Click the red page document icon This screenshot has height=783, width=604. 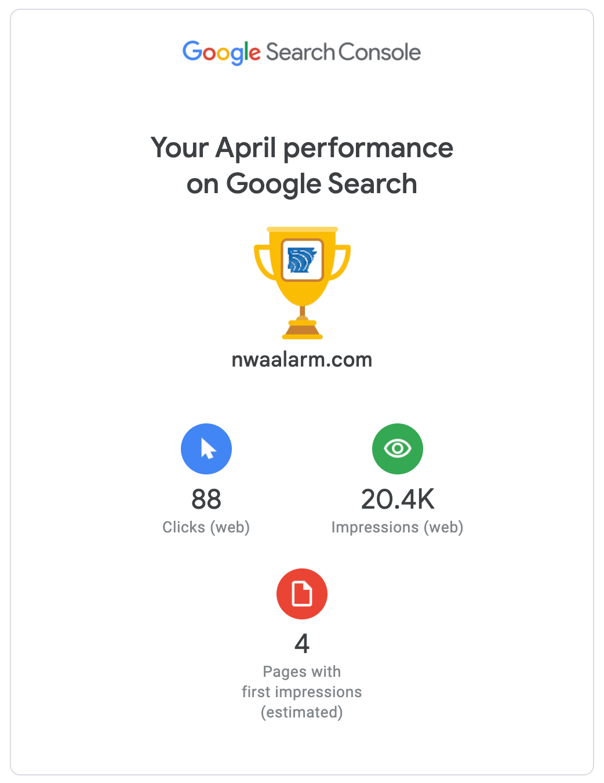coord(302,594)
